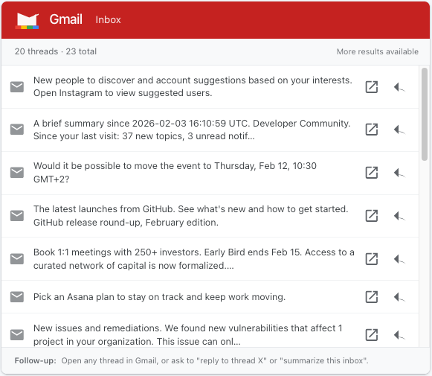Open new issues and remediations thread externally
Image resolution: width=432 pixels, height=376 pixels.
tap(371, 335)
